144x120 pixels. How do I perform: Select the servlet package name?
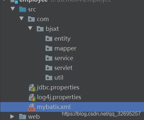pos(63,68)
